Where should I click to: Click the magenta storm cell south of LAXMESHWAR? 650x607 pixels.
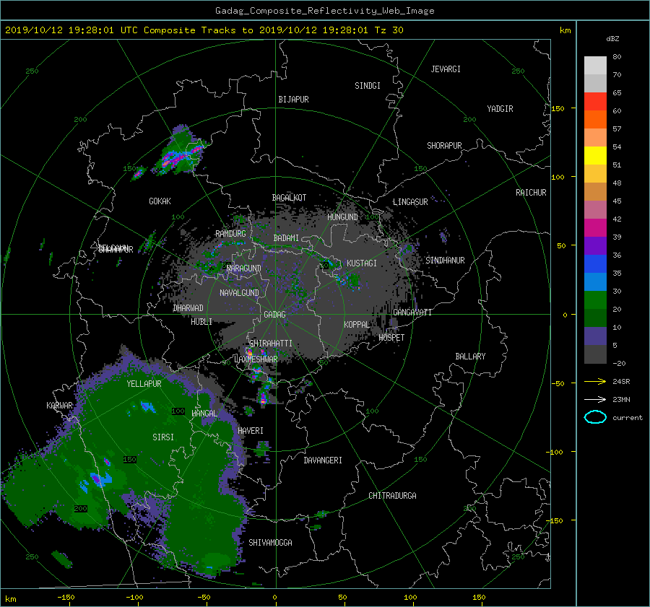pos(263,397)
